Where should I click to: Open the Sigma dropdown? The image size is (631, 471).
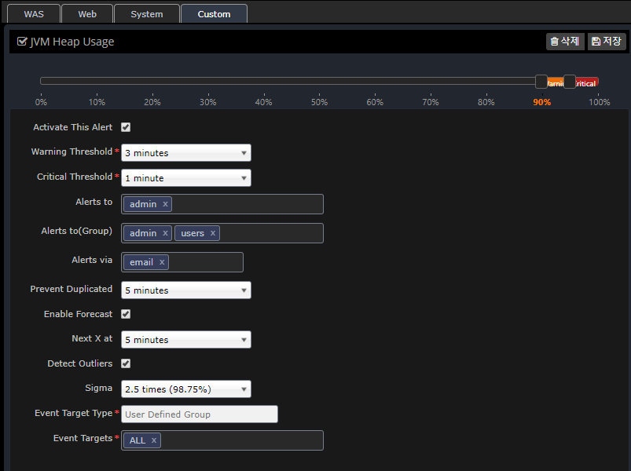pos(186,389)
